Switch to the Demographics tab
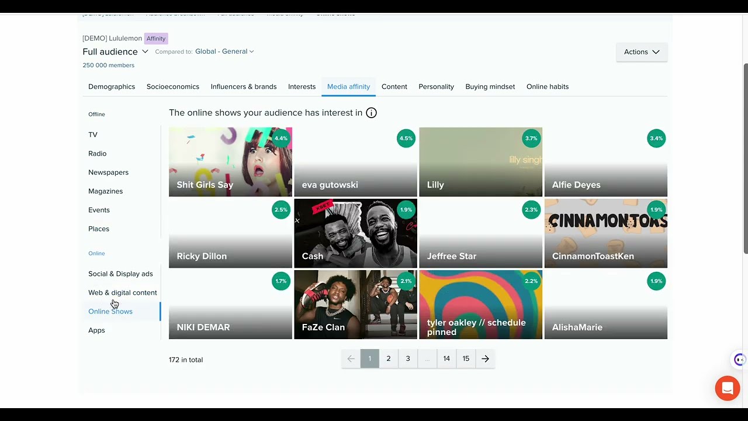Viewport: 748px width, 421px height. coord(112,87)
